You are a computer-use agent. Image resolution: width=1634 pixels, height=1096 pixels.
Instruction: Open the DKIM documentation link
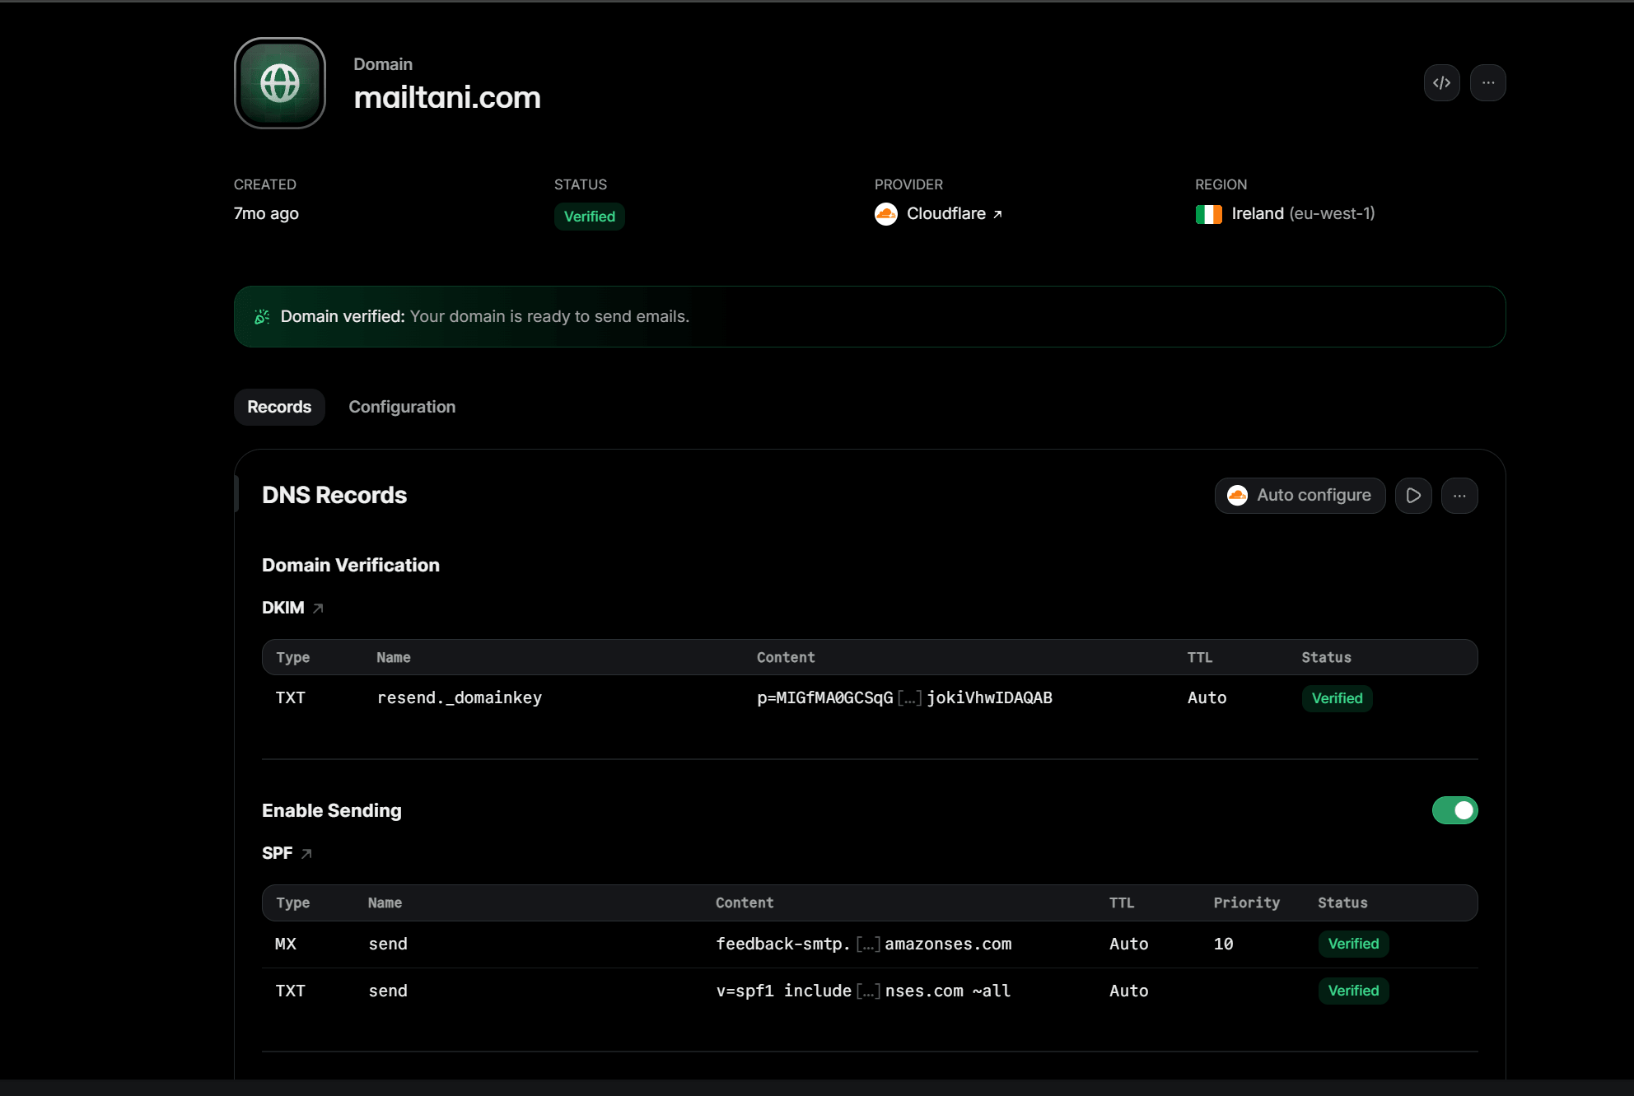292,608
